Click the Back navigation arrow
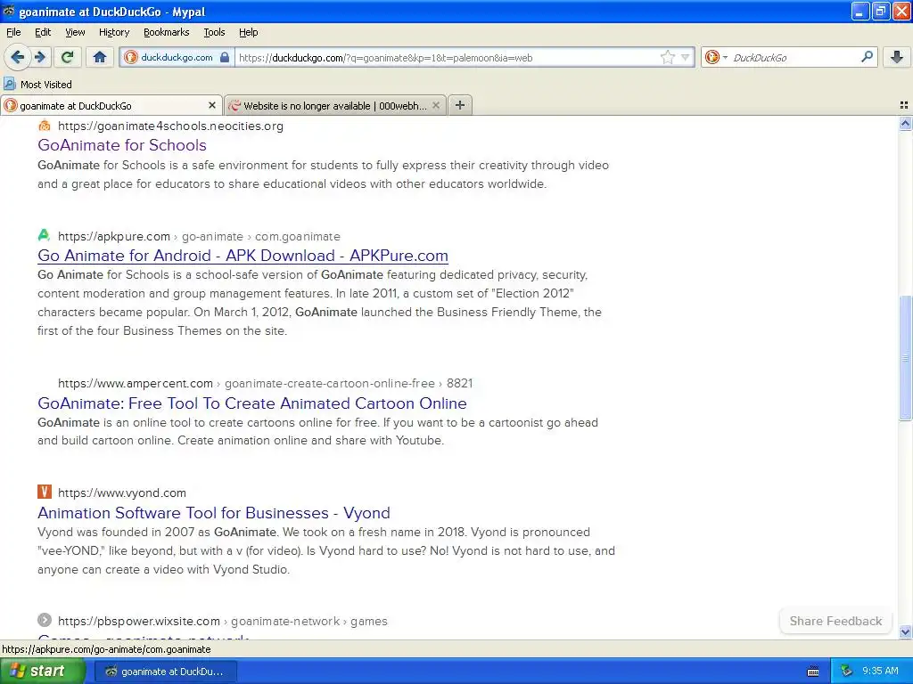This screenshot has height=684, width=913. click(18, 57)
